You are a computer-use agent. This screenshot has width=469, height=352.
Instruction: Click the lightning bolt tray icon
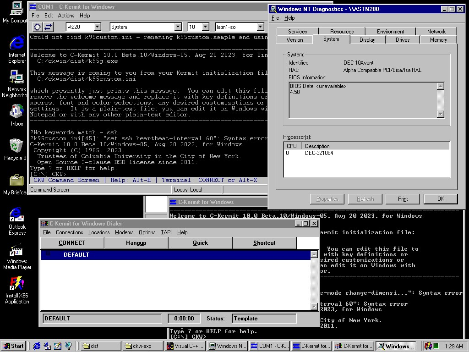pos(428,346)
